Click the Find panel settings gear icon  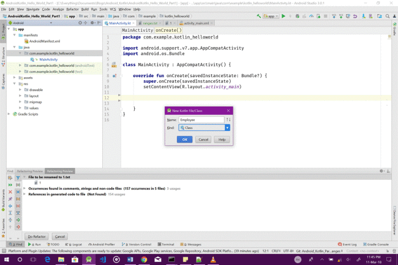click(381, 171)
